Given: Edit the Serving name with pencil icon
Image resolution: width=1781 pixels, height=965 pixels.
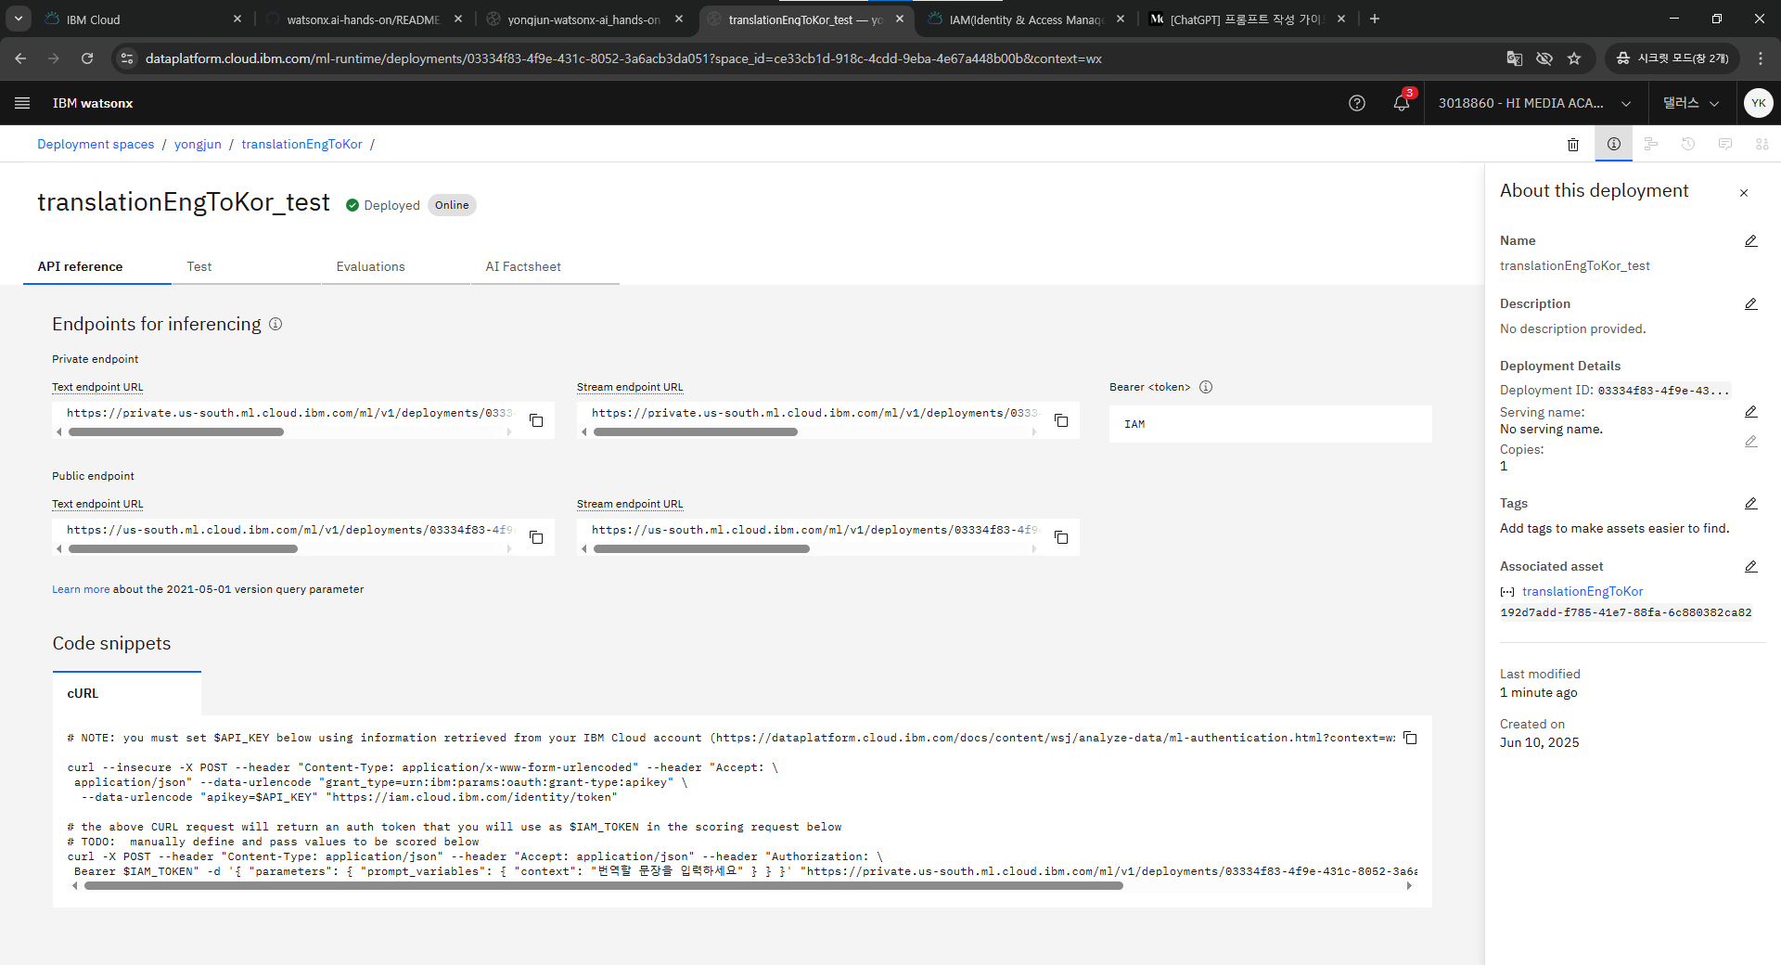Looking at the screenshot, I should pyautogui.click(x=1751, y=411).
